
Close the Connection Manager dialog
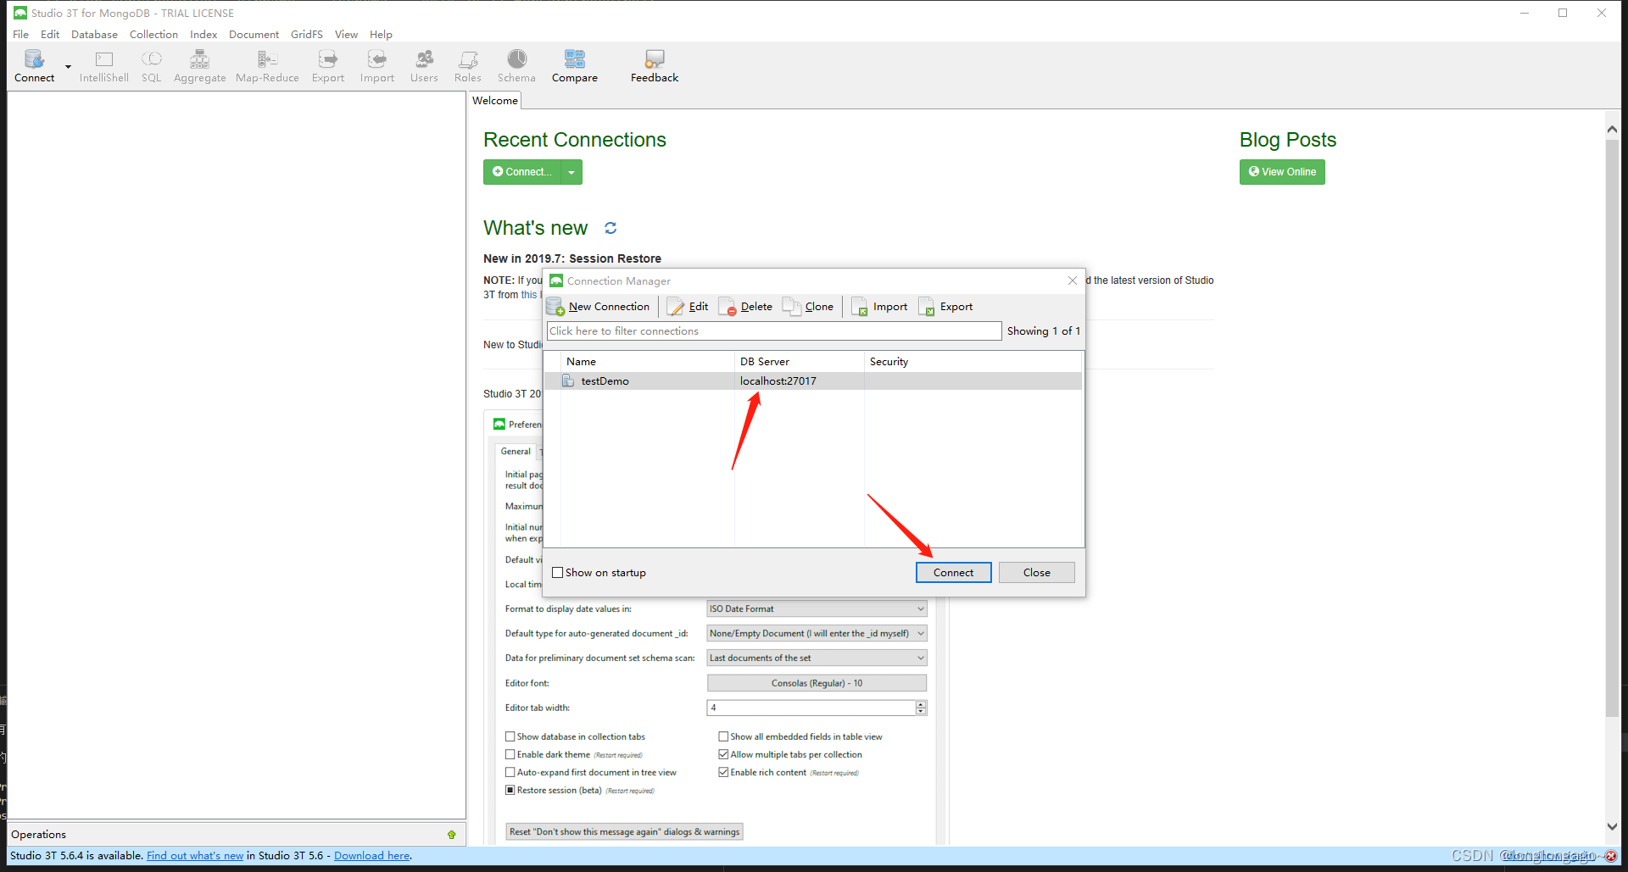1073,280
